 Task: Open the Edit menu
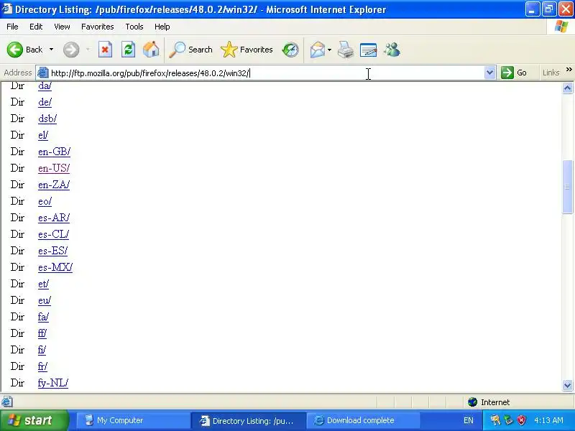click(x=36, y=27)
